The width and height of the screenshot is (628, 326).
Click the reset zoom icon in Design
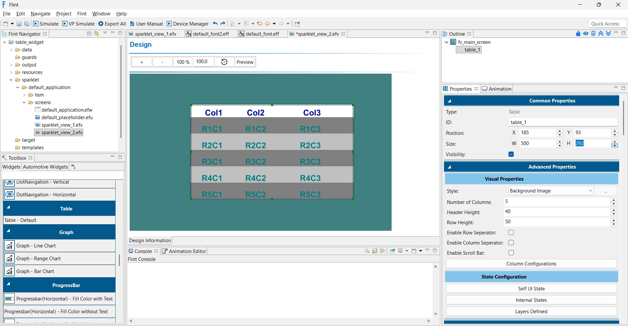click(224, 62)
